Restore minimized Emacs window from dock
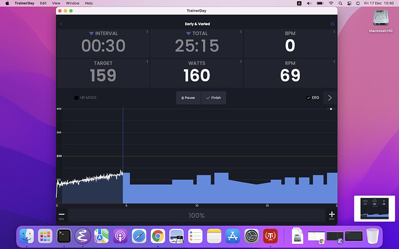Viewport: 399px width, 249px height. (335, 236)
